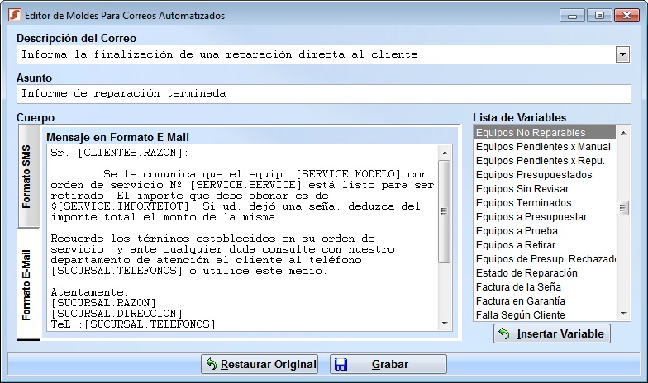Switch to the Formato SMS tab
This screenshot has height=383, width=648.
pos(27,177)
